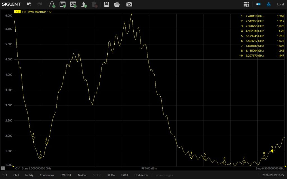Click the undo arrow icon

29,4
